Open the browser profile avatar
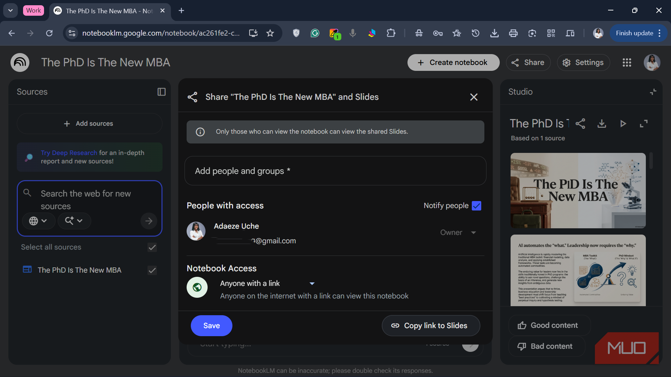The width and height of the screenshot is (671, 377). 598,33
